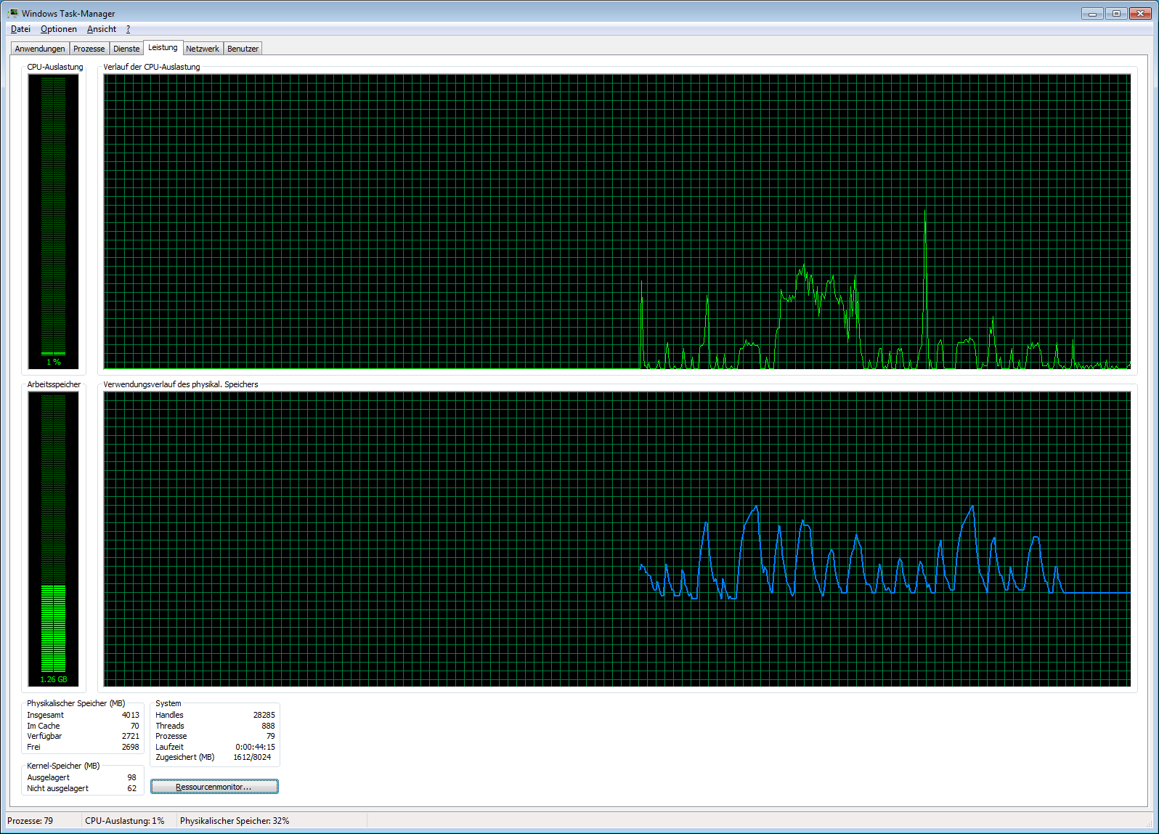Go to the Dienste tab

[126, 49]
